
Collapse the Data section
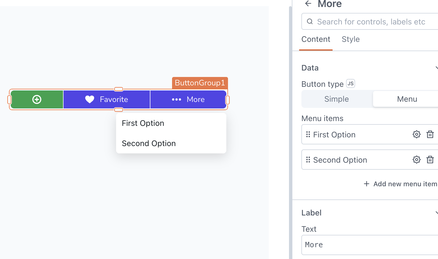click(x=436, y=68)
